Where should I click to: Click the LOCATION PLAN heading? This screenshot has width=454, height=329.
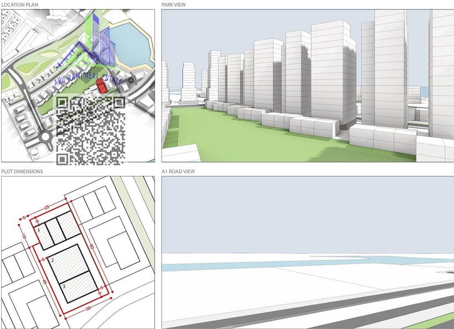click(x=19, y=4)
